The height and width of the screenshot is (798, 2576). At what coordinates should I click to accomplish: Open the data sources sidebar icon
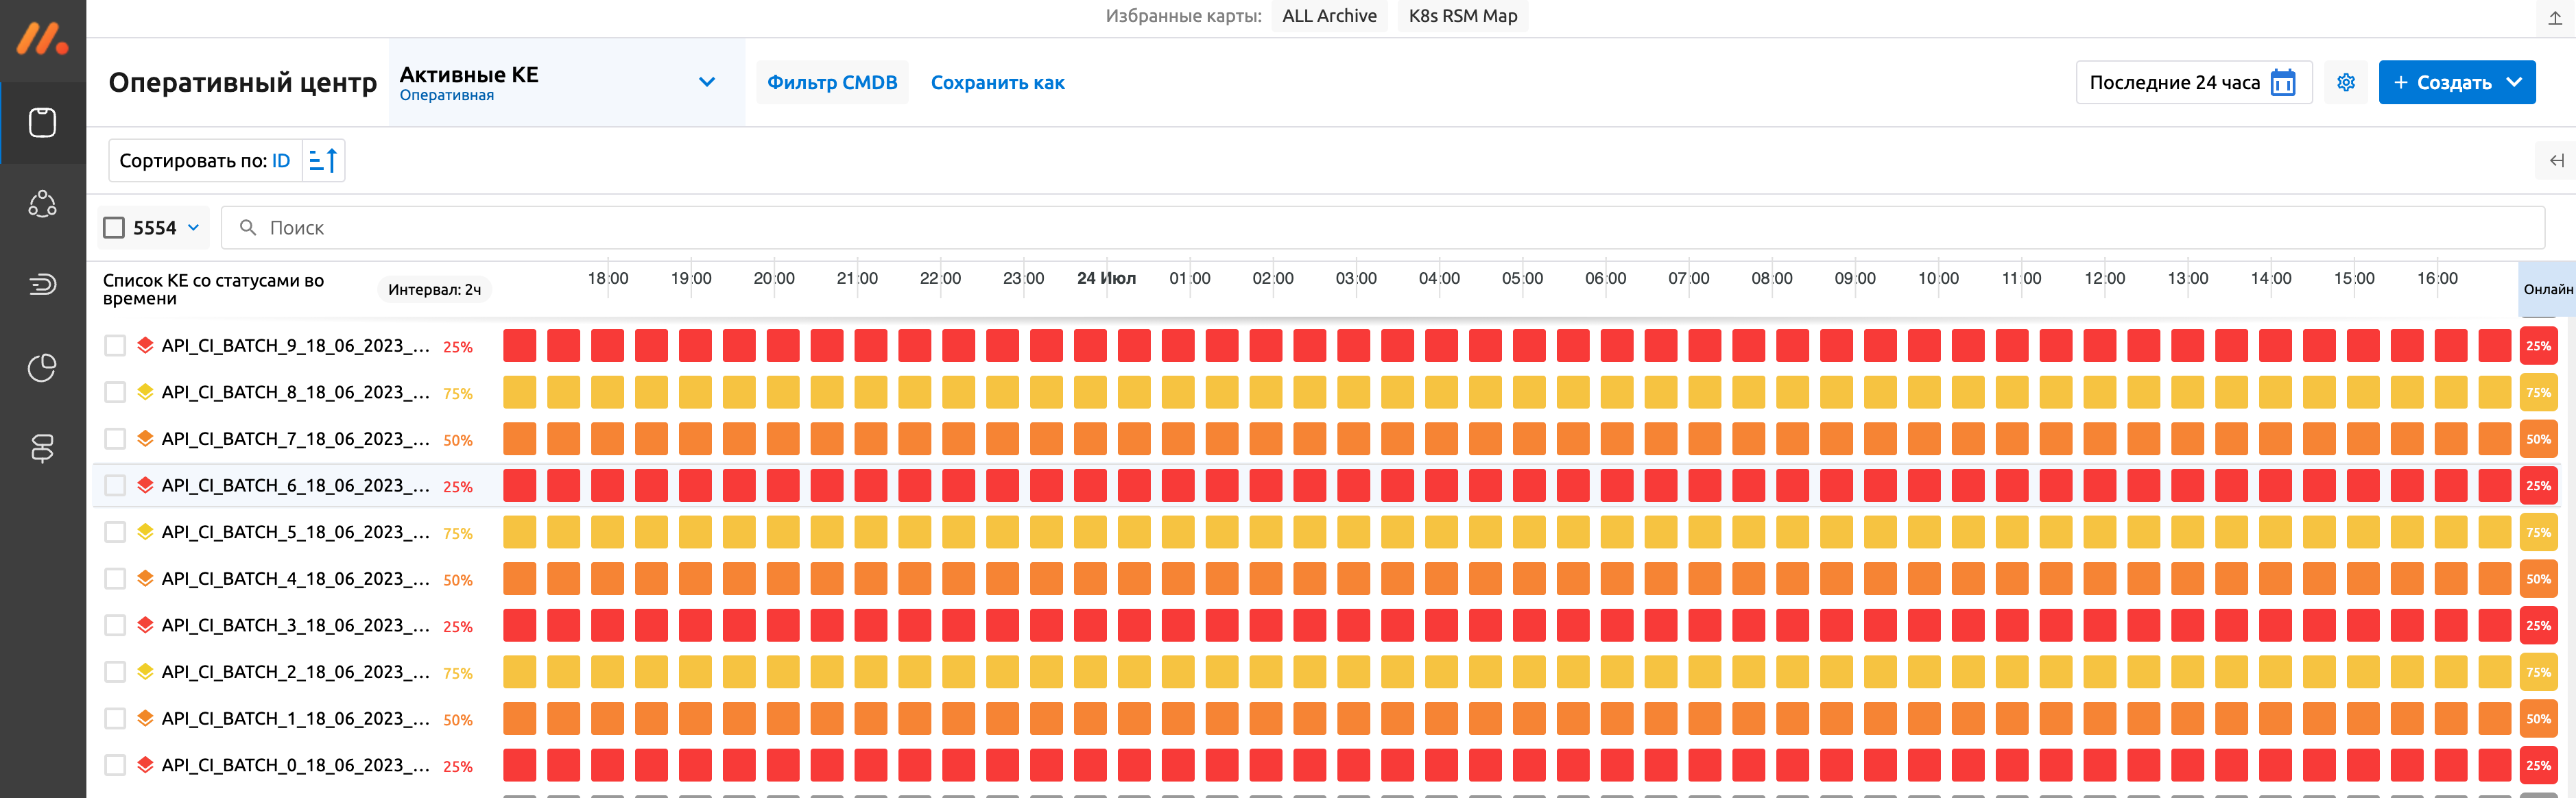(x=42, y=448)
